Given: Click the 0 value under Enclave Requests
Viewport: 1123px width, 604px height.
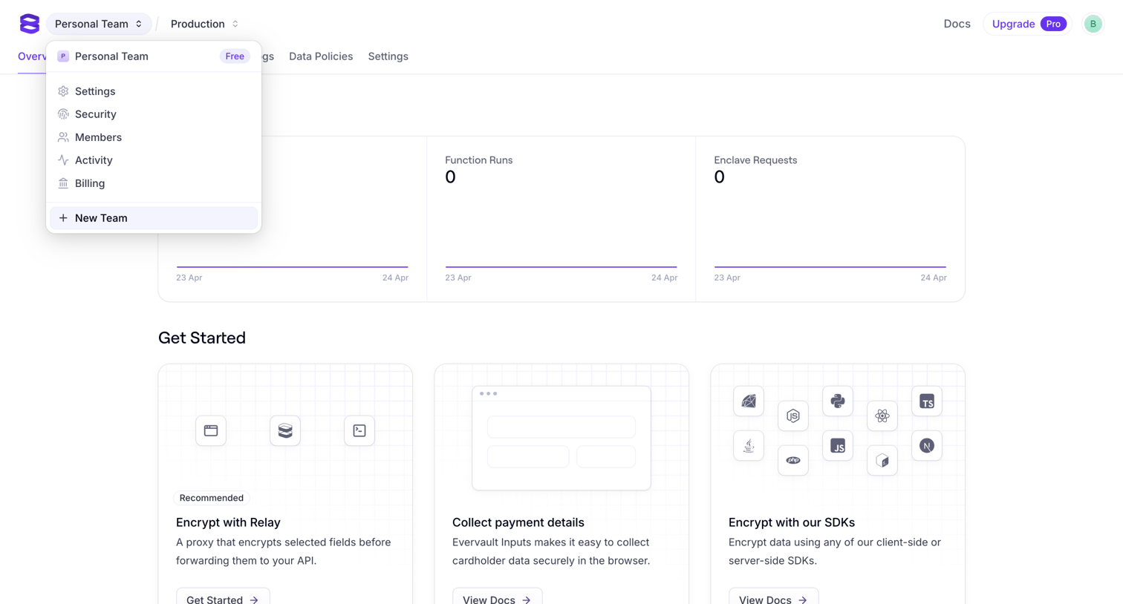Looking at the screenshot, I should click(719, 177).
